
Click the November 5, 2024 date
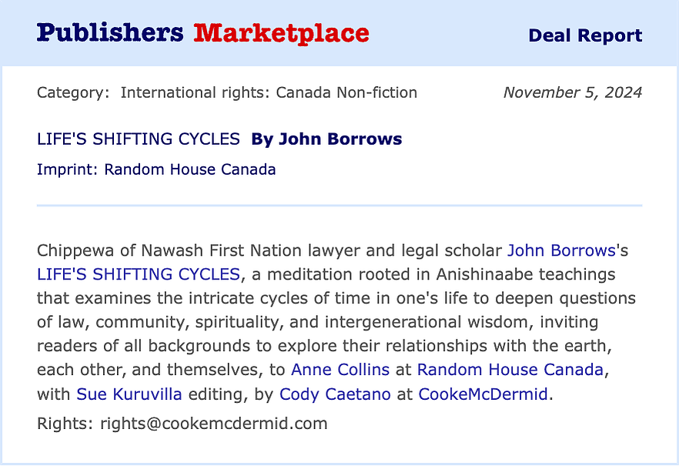tap(573, 92)
